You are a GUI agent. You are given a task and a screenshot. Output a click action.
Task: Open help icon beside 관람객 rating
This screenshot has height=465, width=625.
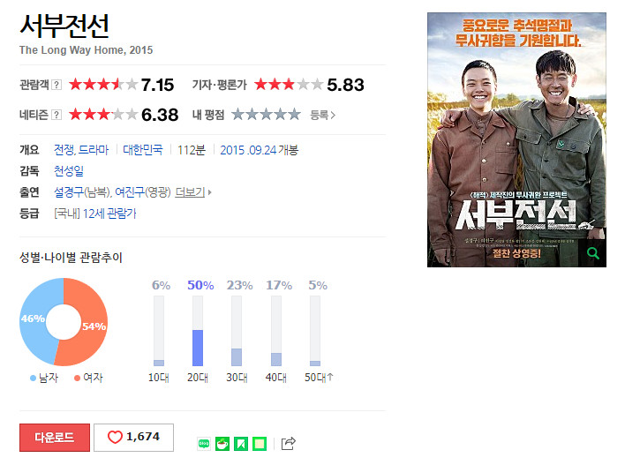click(x=57, y=85)
